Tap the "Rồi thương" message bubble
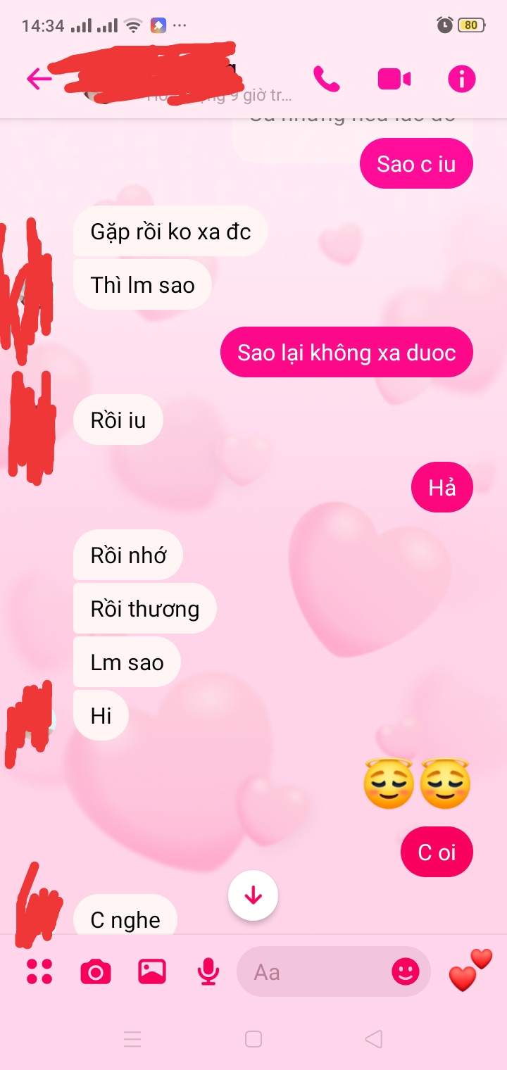Image resolution: width=507 pixels, height=1070 pixels. point(145,608)
